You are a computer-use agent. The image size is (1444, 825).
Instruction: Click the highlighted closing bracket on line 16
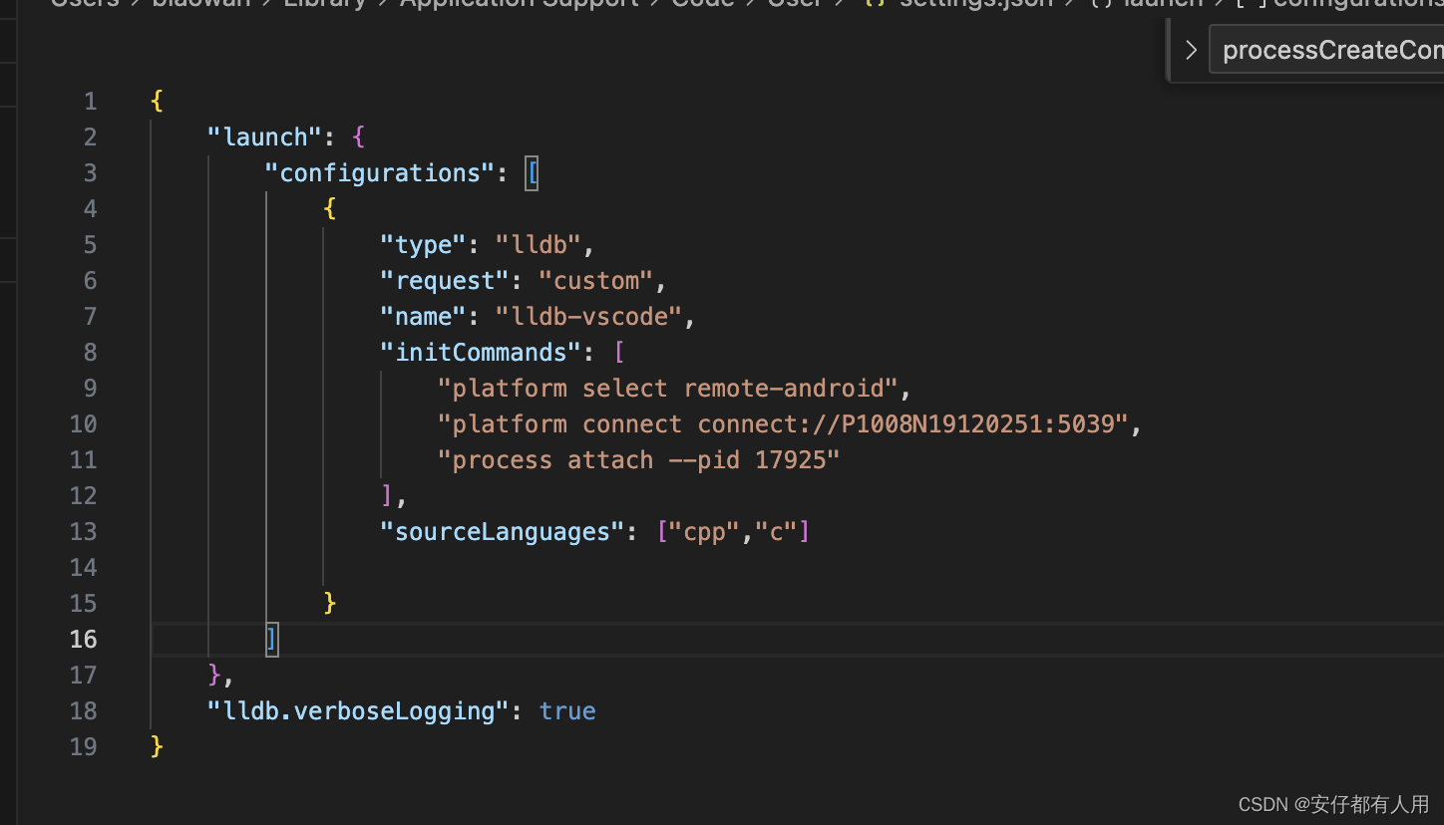pyautogui.click(x=272, y=640)
